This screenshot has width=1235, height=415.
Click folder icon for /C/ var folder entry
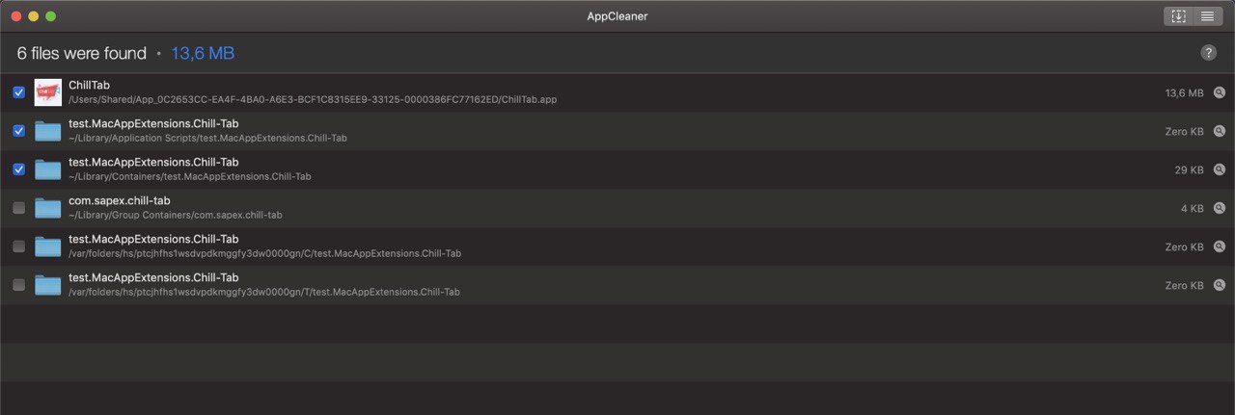[x=48, y=246]
